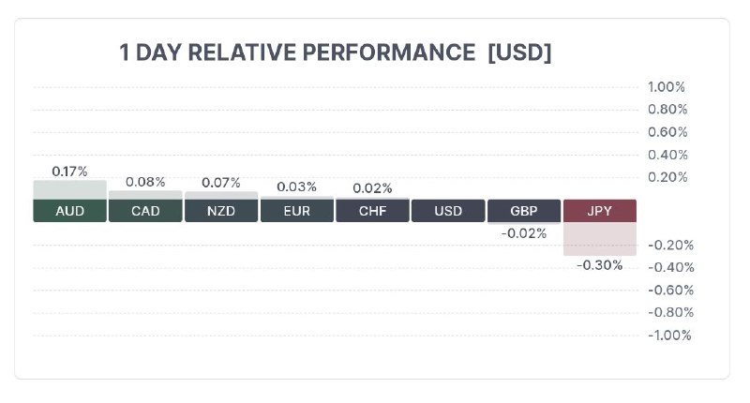750x403 pixels.
Task: Click the light green bar above AUD
Action: point(70,189)
